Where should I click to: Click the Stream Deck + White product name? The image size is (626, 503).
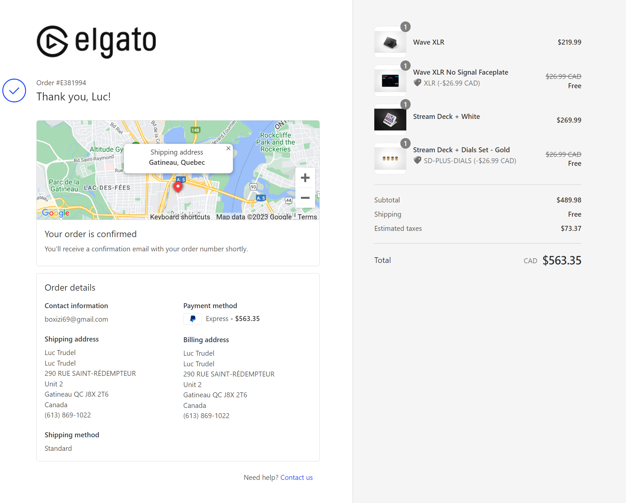tap(446, 117)
